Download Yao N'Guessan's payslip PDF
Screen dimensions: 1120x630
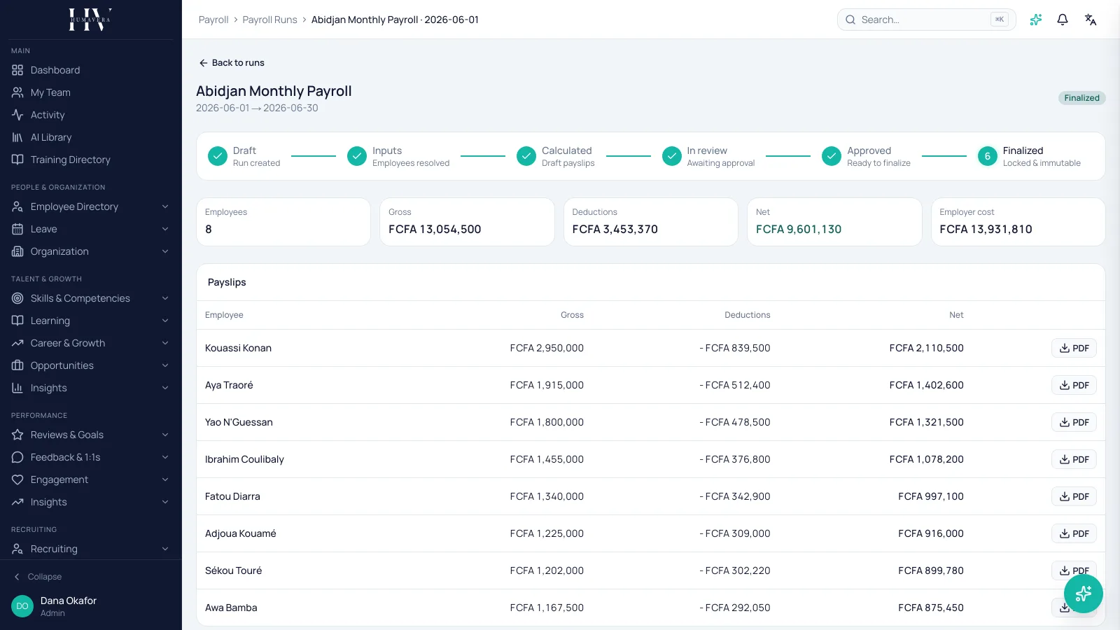(1074, 422)
